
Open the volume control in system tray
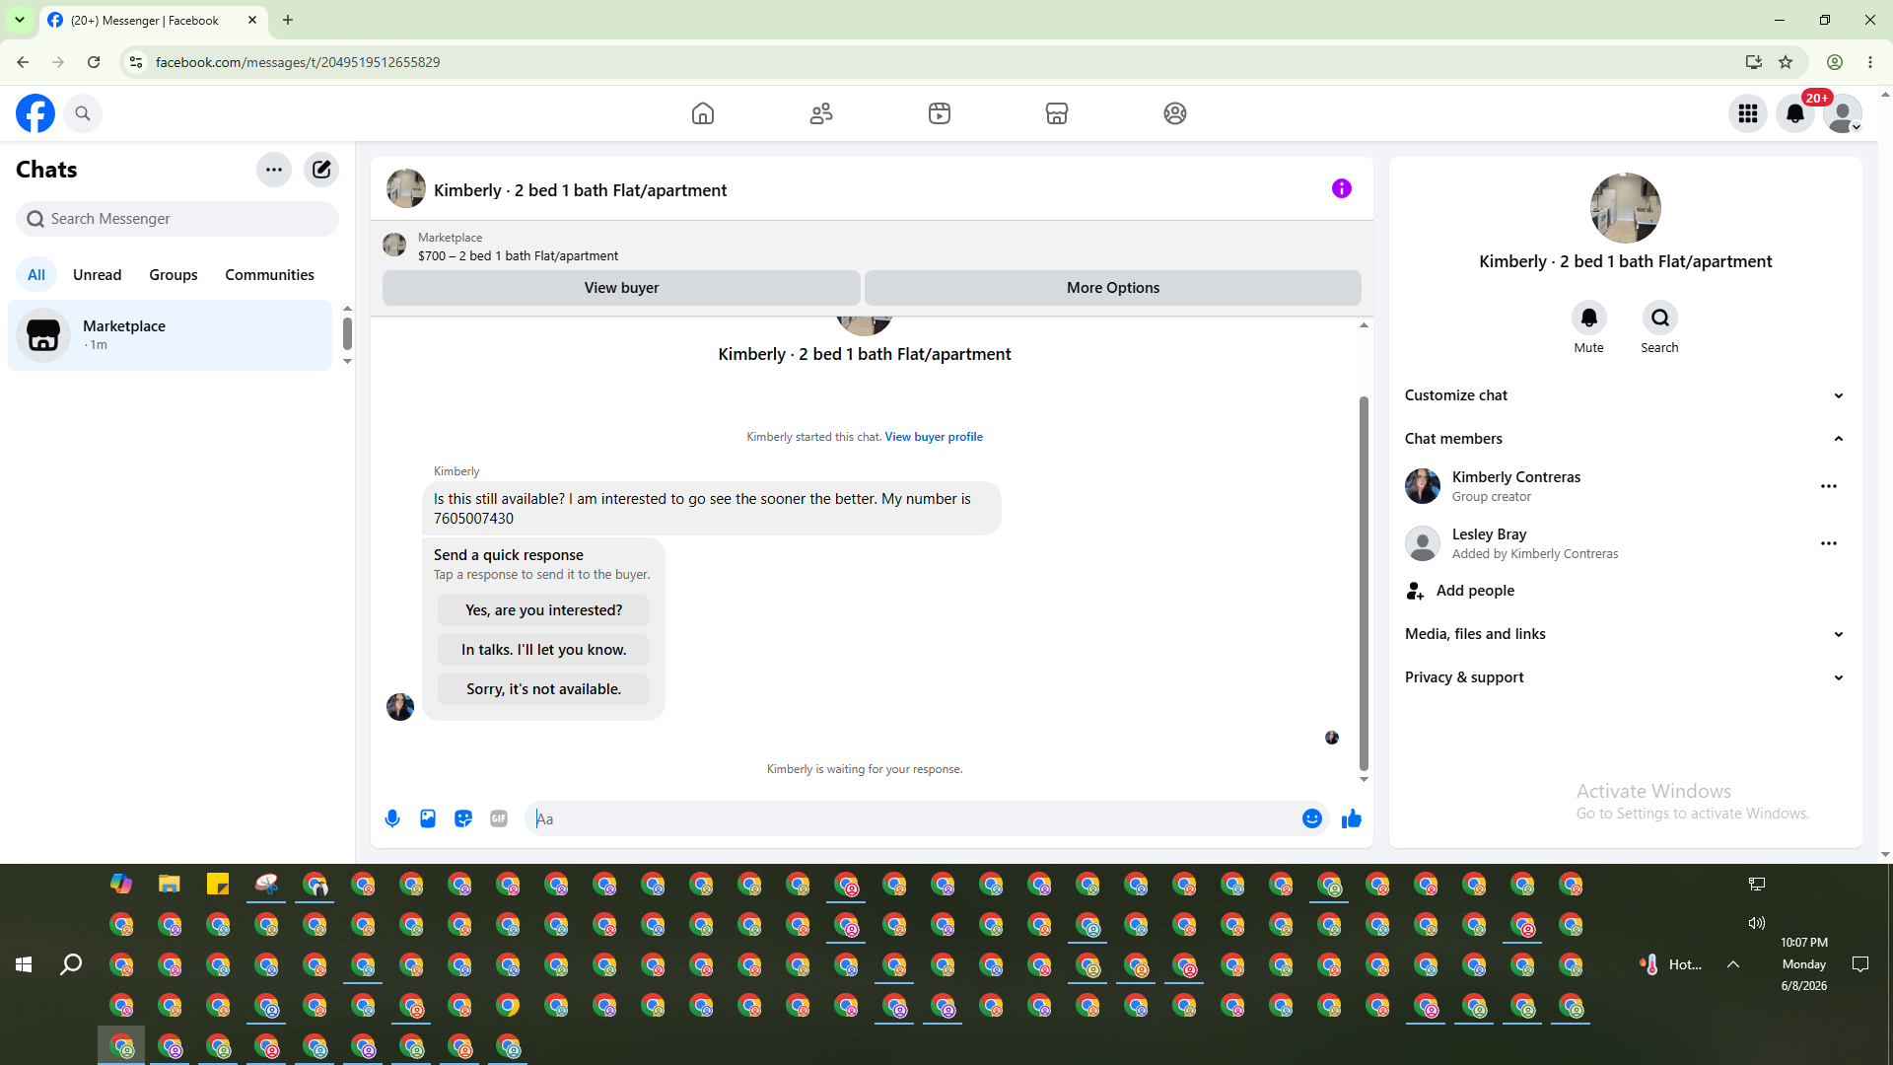(x=1757, y=923)
